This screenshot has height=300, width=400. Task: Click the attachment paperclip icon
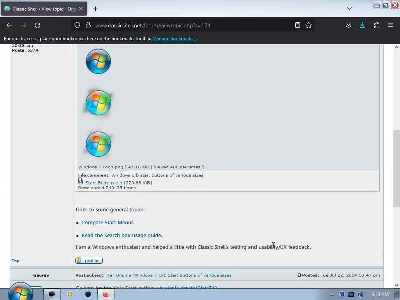coord(80,181)
